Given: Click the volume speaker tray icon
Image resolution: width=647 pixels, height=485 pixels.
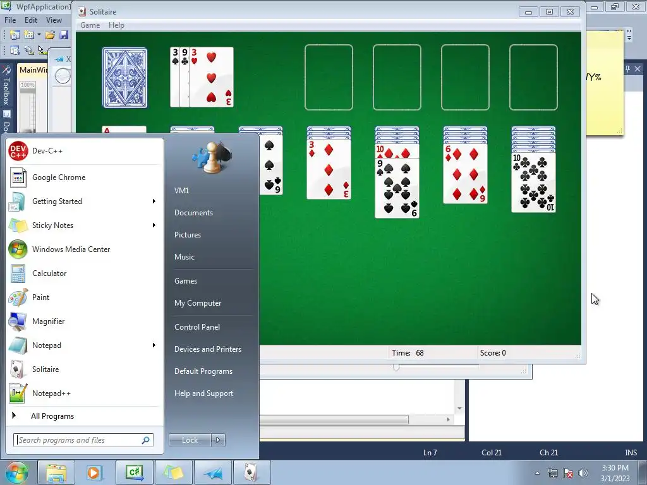Looking at the screenshot, I should [583, 473].
